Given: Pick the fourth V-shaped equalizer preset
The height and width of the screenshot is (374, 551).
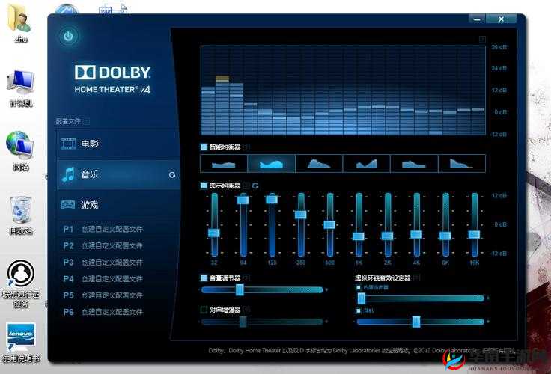Looking at the screenshot, I should tap(366, 163).
